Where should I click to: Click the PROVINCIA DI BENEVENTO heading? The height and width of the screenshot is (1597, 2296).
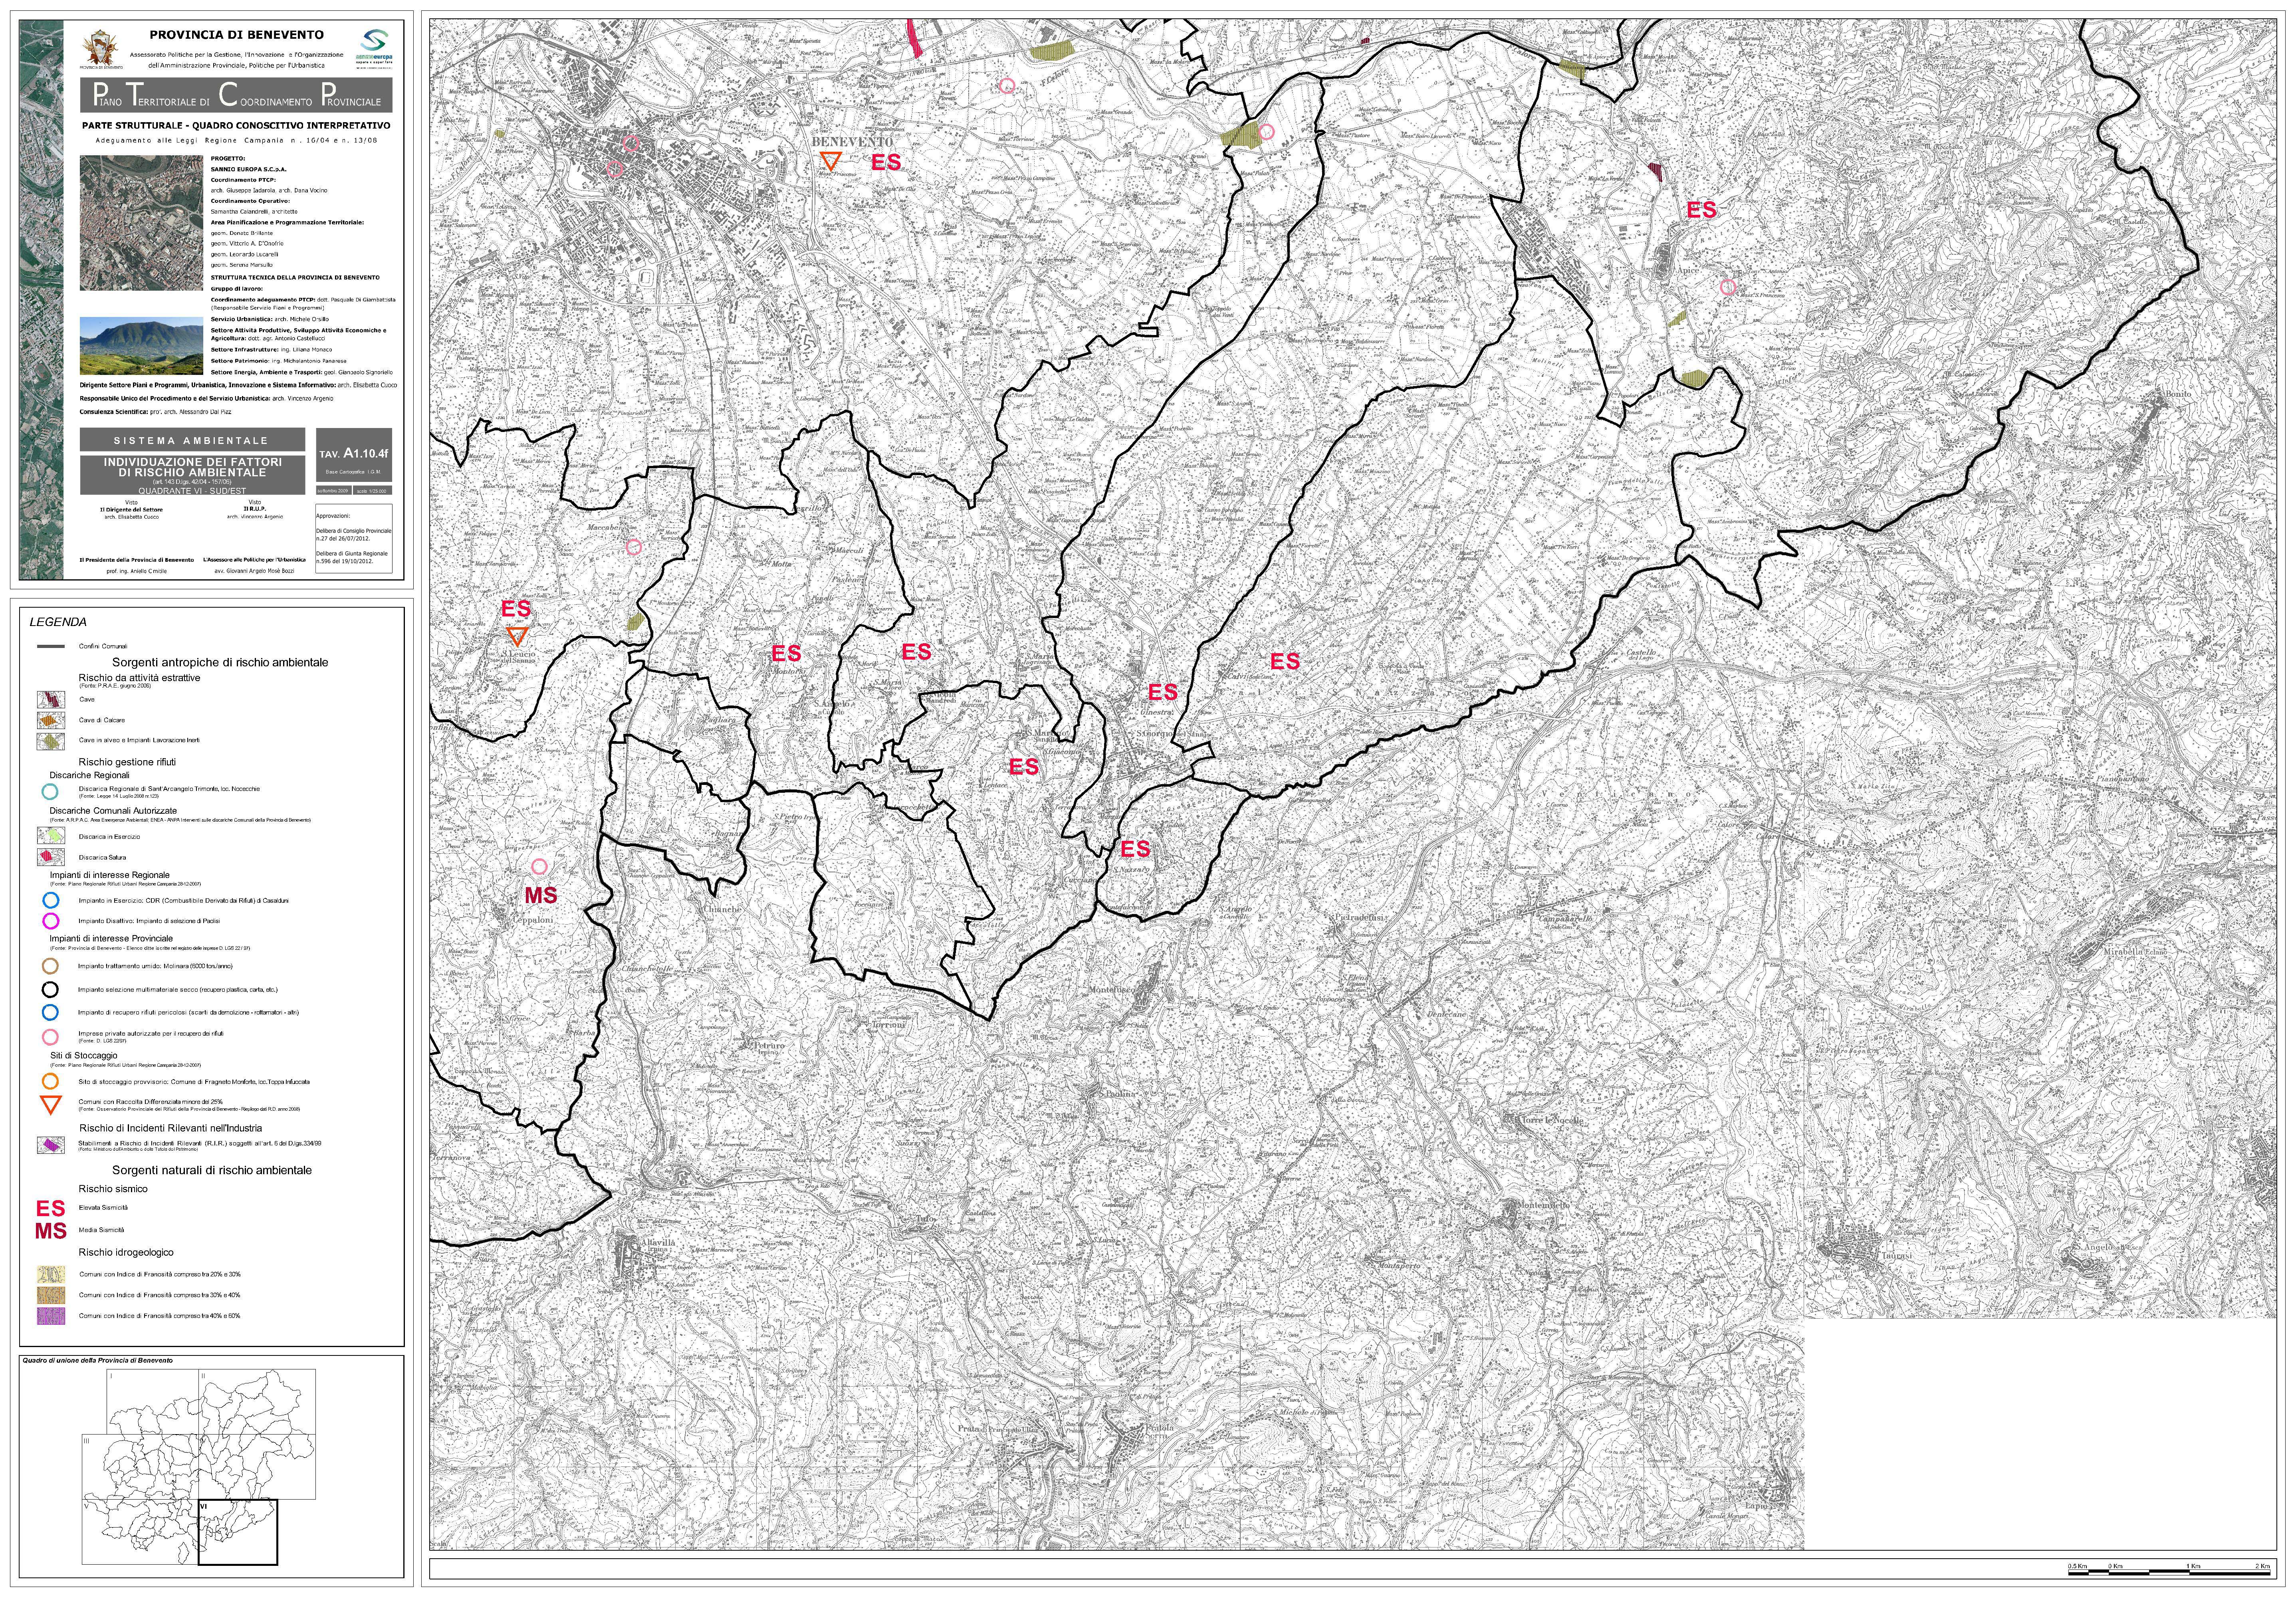237,35
